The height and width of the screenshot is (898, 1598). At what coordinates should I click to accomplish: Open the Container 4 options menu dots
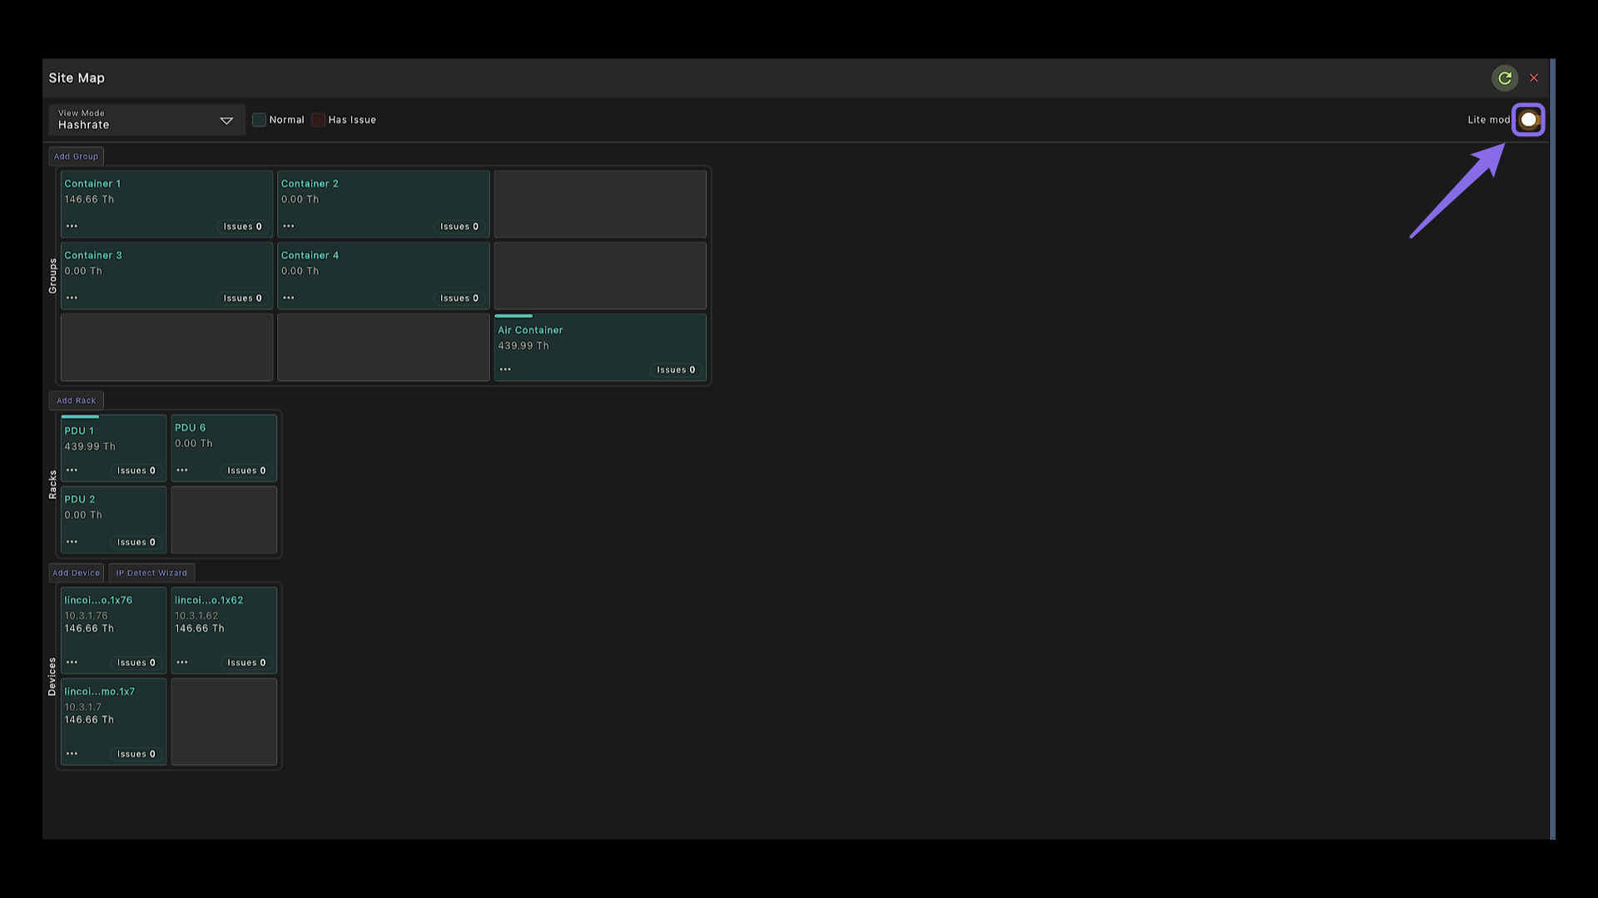[x=288, y=298]
